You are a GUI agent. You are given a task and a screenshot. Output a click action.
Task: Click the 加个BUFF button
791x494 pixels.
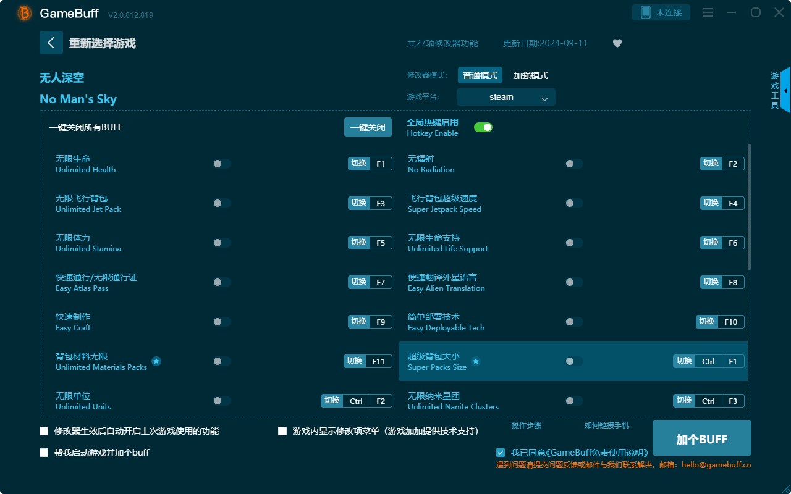[x=701, y=438]
